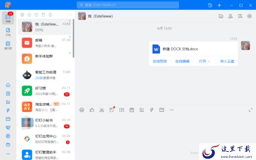The width and height of the screenshot is (256, 160).
Task: Open the history clock in title bar
Action: (210, 5)
